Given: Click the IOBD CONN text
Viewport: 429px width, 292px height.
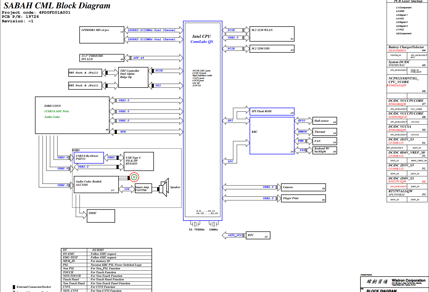Looking at the screenshot, I should [x=52, y=106].
